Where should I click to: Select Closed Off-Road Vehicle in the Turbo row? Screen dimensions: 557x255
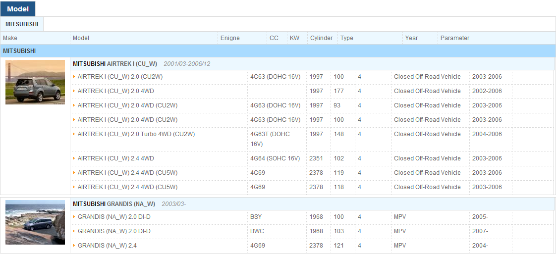tap(427, 134)
